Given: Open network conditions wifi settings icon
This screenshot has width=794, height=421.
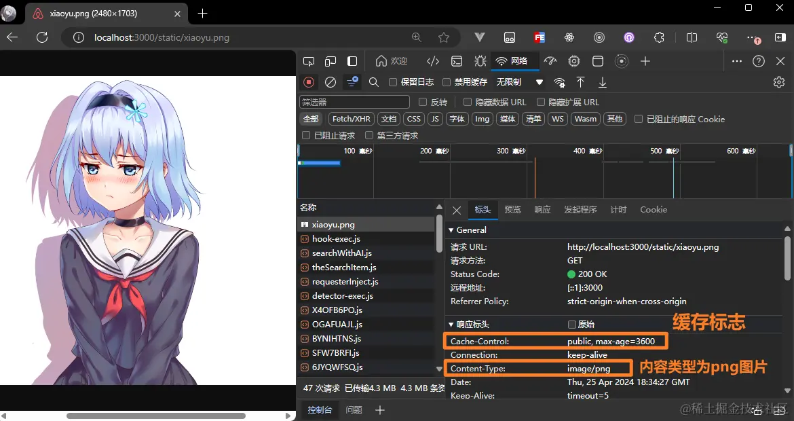Looking at the screenshot, I should [x=560, y=82].
